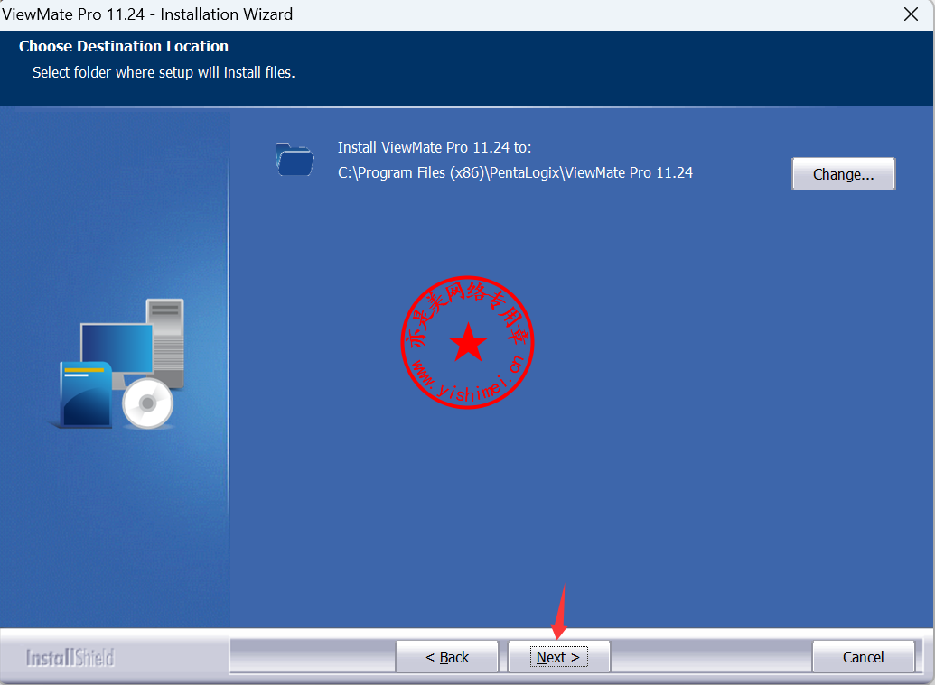Click the red arrow pointing at Next

pyautogui.click(x=560, y=614)
